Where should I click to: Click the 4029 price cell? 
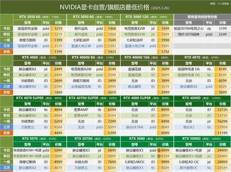222,86
